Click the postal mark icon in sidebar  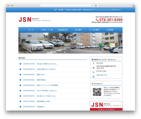click(93, 63)
